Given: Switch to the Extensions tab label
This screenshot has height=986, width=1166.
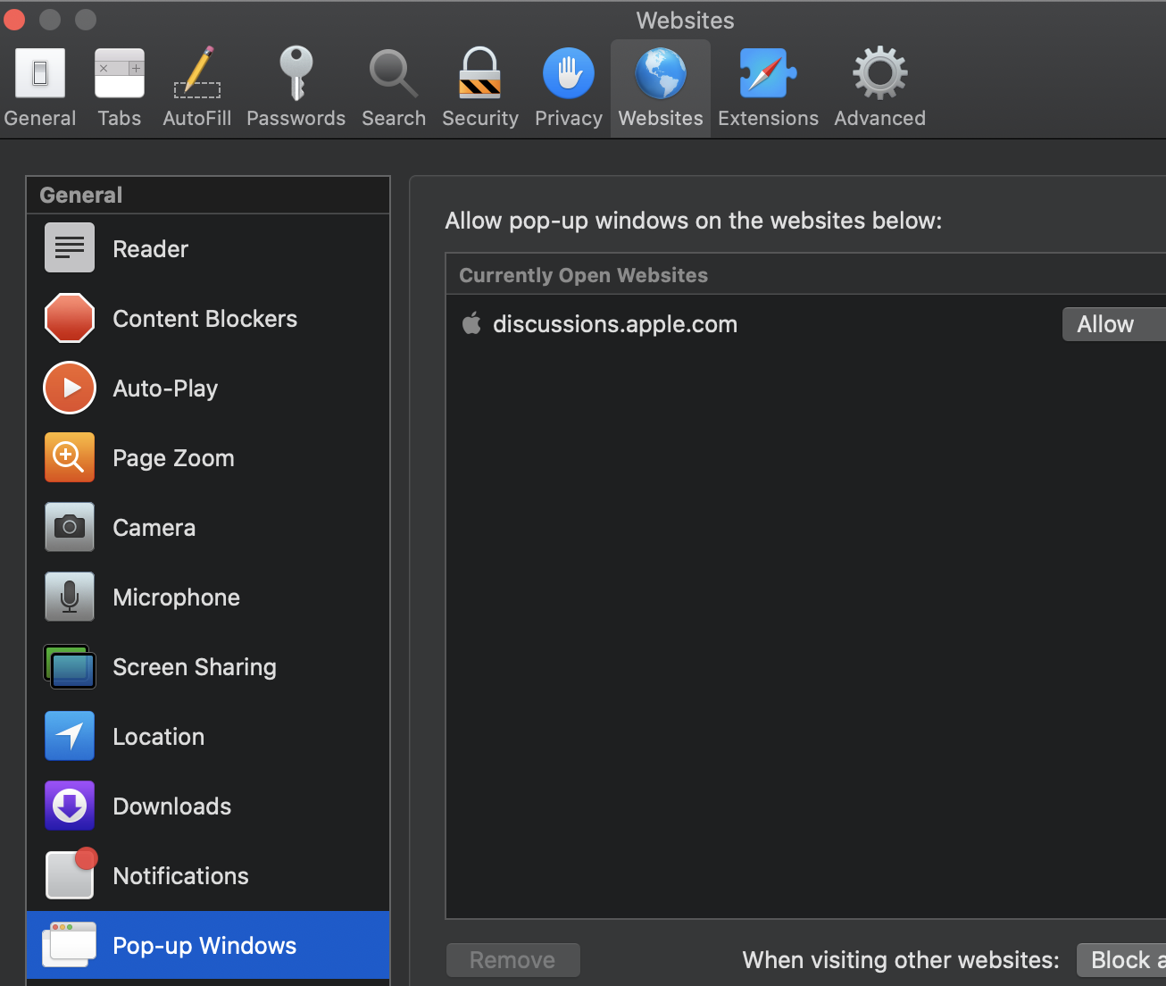Looking at the screenshot, I should (x=768, y=118).
